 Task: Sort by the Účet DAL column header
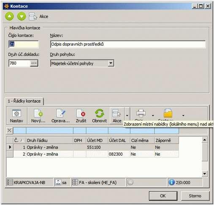pos(119,140)
